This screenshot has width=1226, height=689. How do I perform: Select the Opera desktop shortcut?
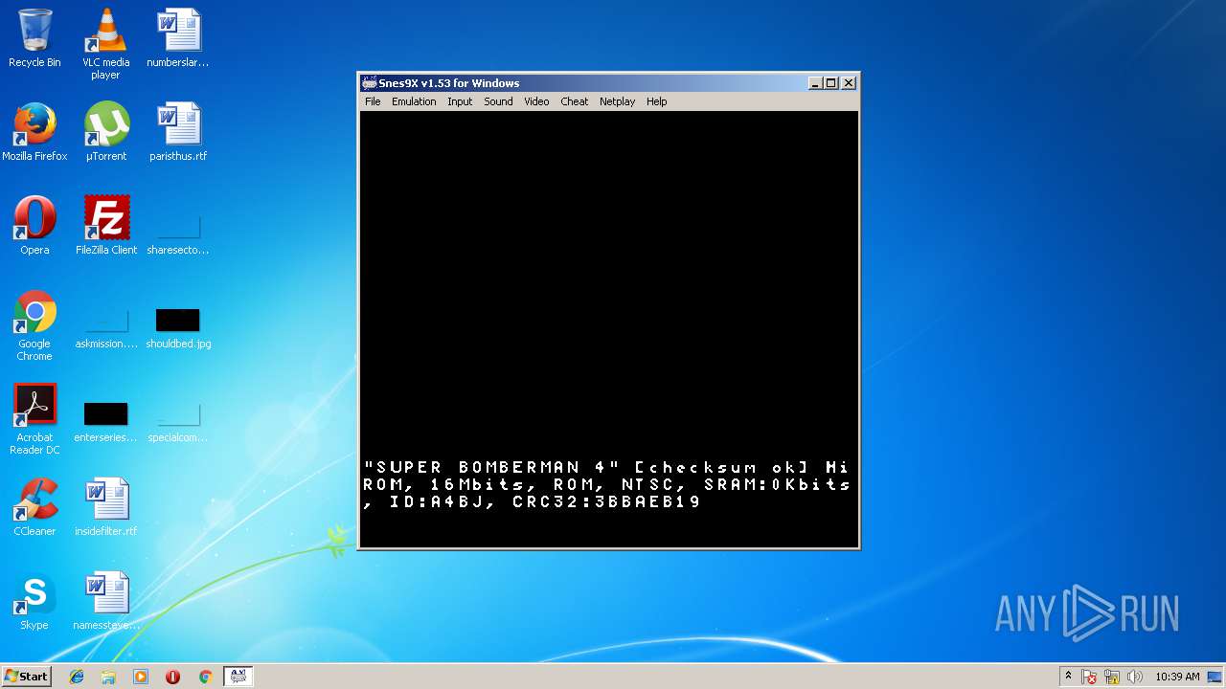(34, 226)
